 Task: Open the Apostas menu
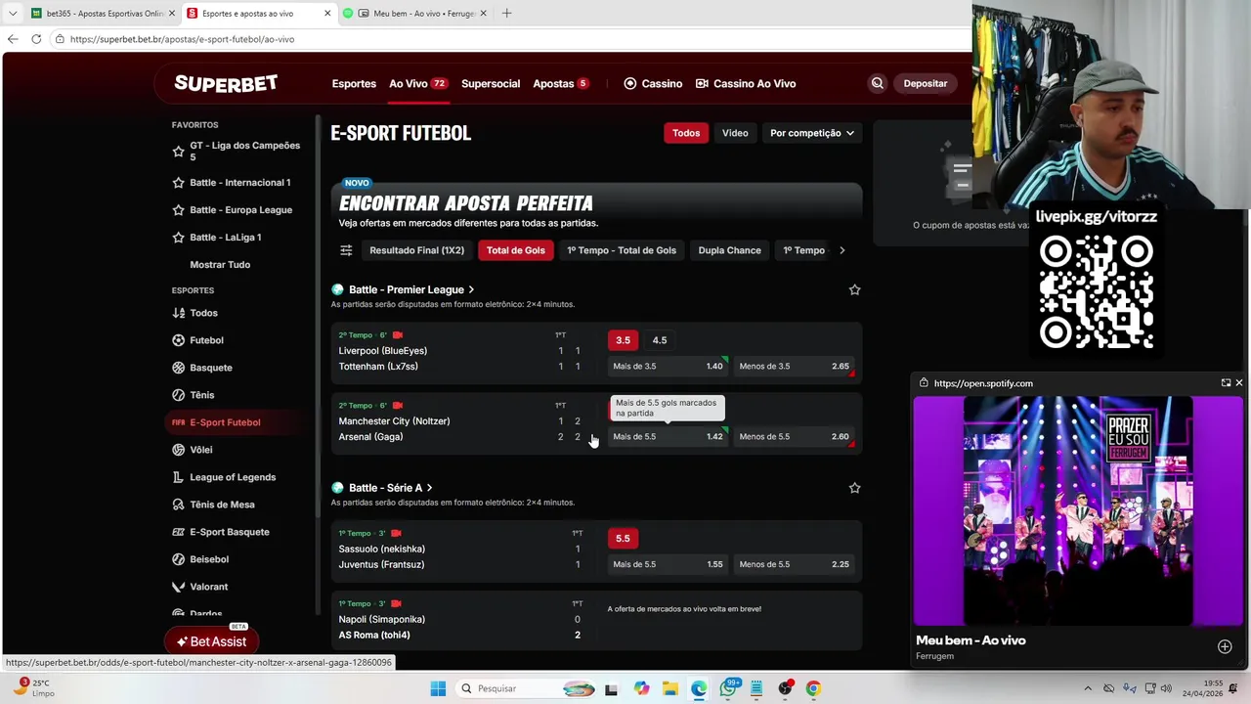[561, 84]
